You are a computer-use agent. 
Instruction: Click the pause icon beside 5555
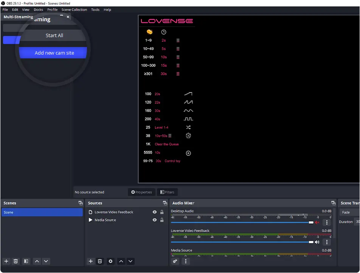click(188, 153)
